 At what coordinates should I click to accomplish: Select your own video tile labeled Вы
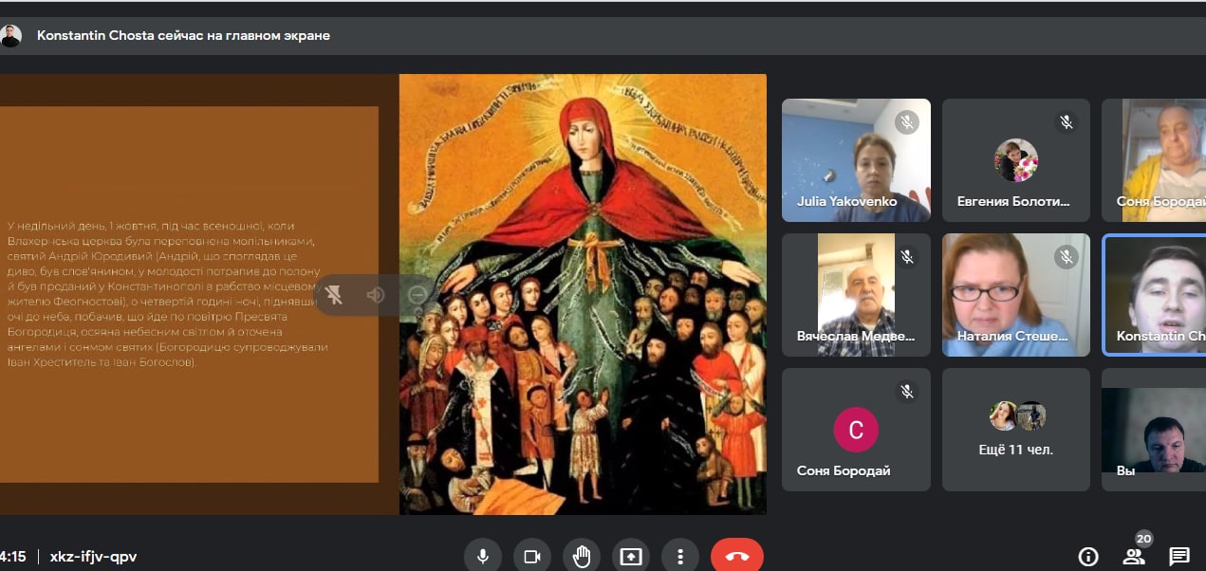(x=1154, y=430)
